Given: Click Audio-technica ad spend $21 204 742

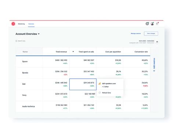Looking at the screenshot, I should [89, 105].
